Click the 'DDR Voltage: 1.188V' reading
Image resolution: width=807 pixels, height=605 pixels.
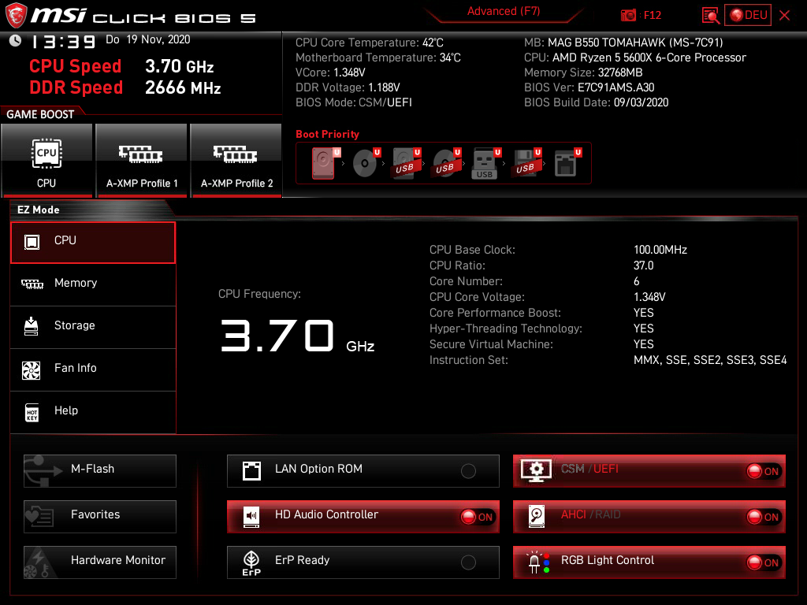[348, 87]
